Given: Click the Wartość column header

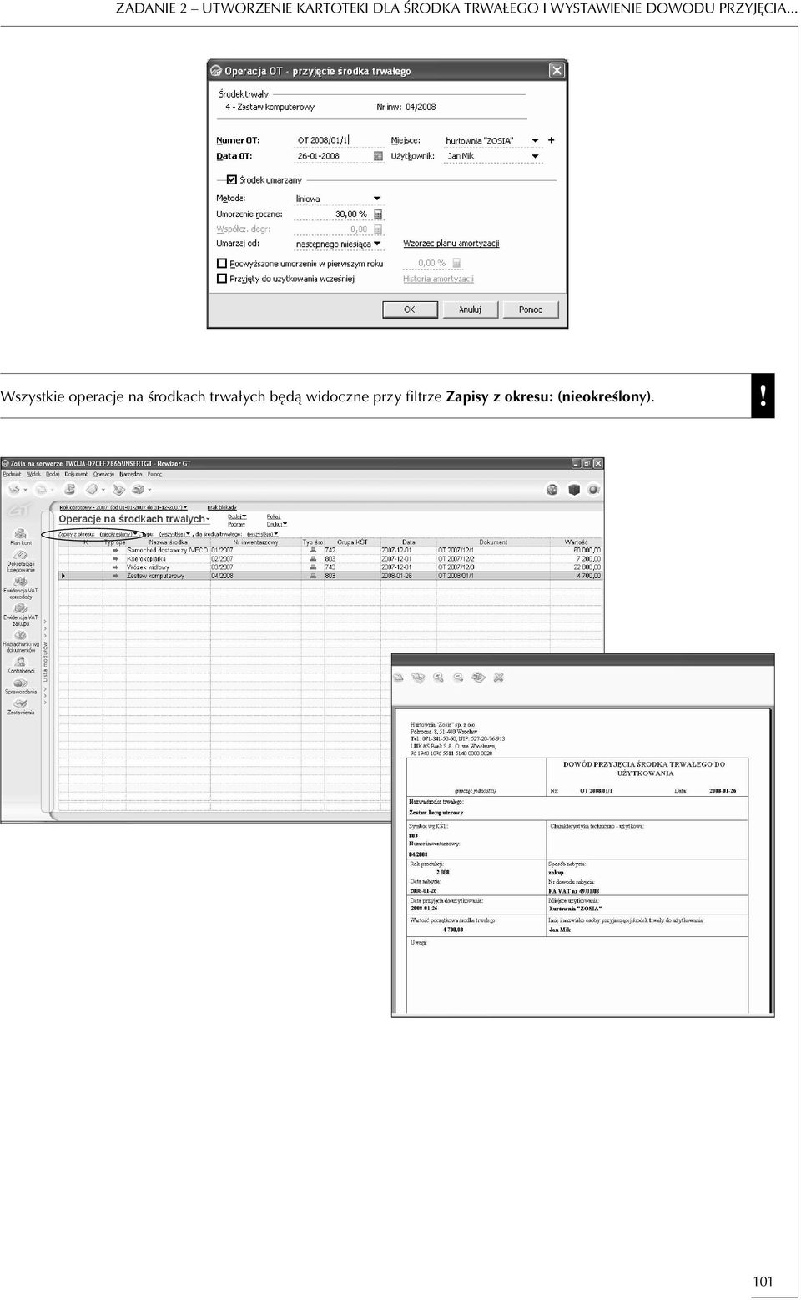Looking at the screenshot, I should point(577,542).
